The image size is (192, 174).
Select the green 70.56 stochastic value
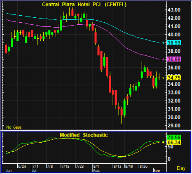coord(174,137)
